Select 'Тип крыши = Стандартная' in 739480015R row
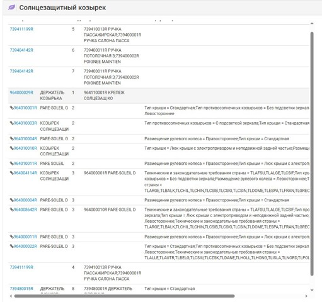322x302 pixels. 170,289
